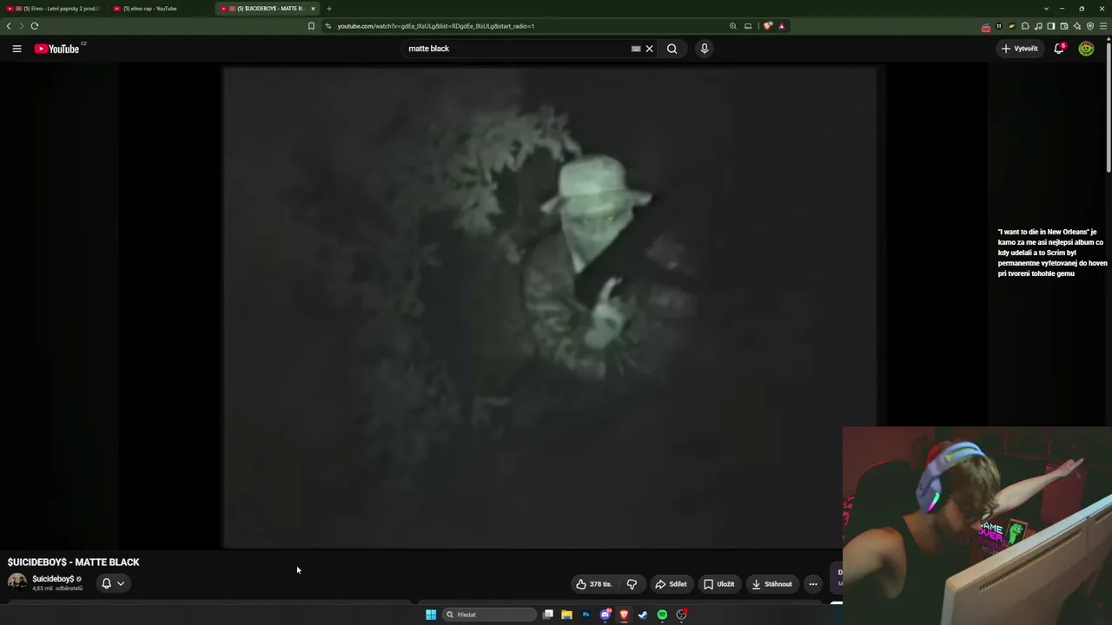The width and height of the screenshot is (1112, 625).
Task: Open Brave Shields lion icon
Action: pyautogui.click(x=768, y=26)
